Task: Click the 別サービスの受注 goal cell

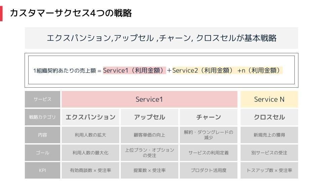Action: (269, 153)
